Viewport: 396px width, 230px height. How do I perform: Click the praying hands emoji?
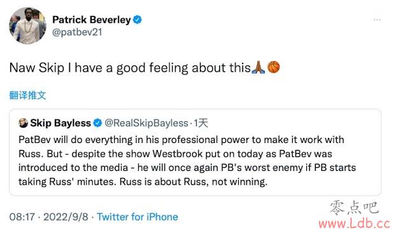point(258,67)
